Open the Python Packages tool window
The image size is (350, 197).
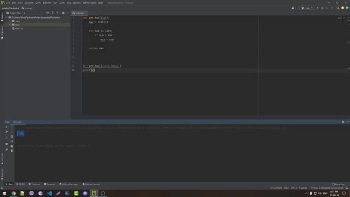69,184
